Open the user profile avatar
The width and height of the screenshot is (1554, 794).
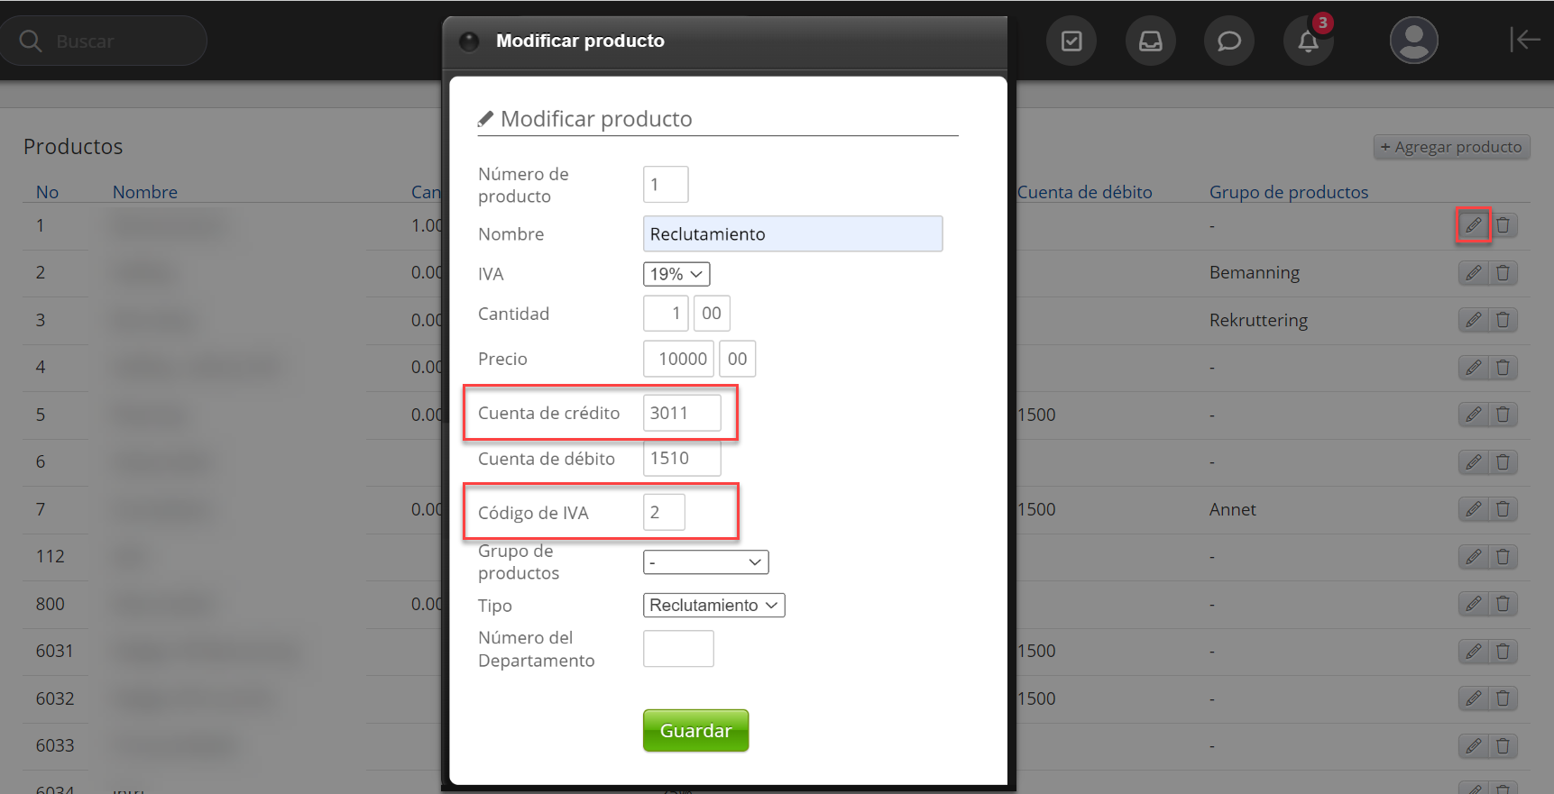[x=1413, y=41]
